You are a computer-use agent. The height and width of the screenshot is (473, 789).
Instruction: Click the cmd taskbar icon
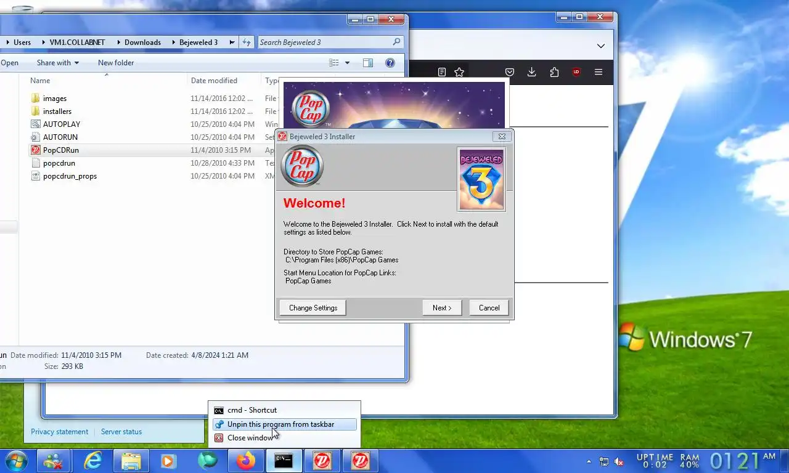(284, 461)
